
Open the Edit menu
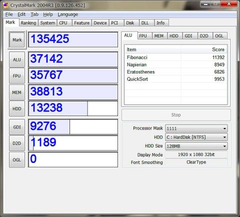[21, 14]
